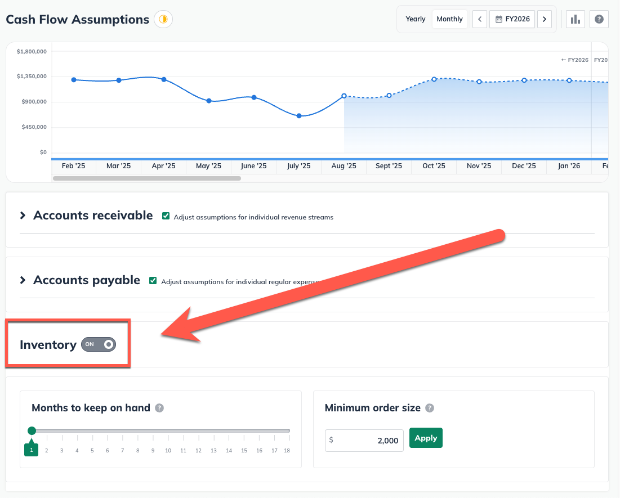Click the $1,350,000 axis label
The width and height of the screenshot is (620, 498).
pyautogui.click(x=32, y=77)
